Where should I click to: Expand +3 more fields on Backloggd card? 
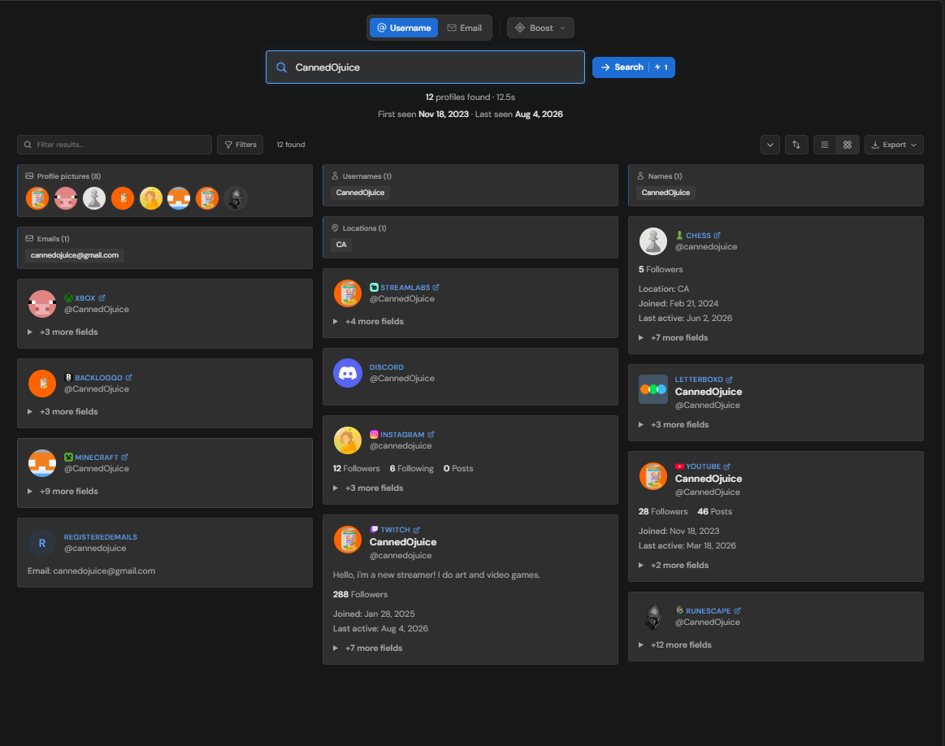pos(63,411)
